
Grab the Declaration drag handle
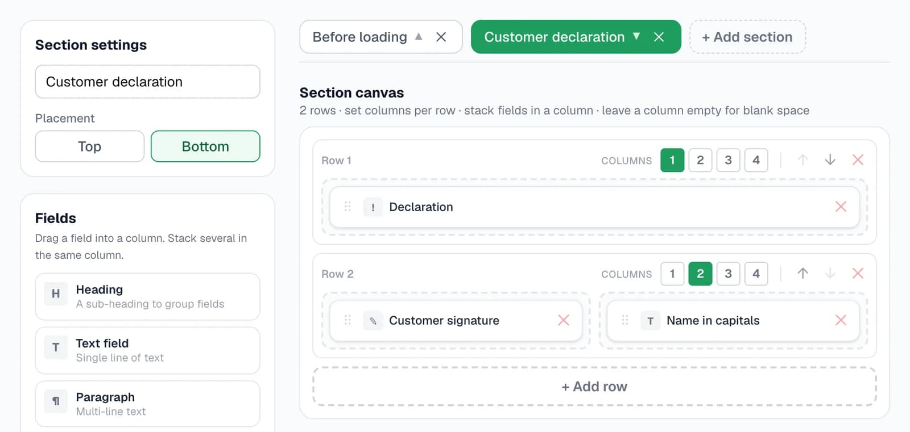pos(348,207)
